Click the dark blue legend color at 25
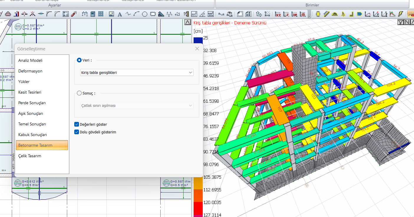Screen dimensions: 414x217 pos(198,41)
